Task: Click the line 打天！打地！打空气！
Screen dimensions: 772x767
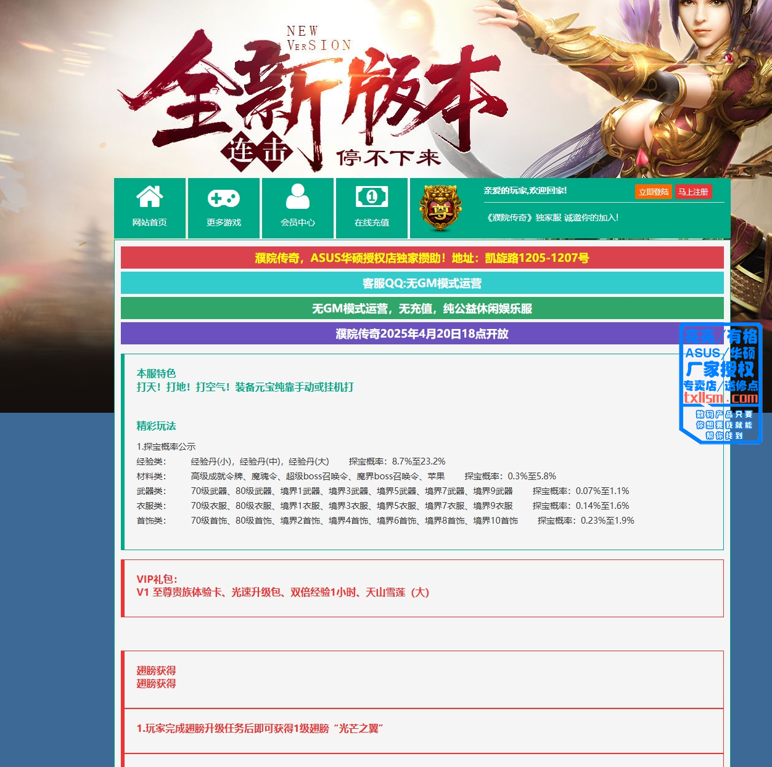Action: [245, 387]
